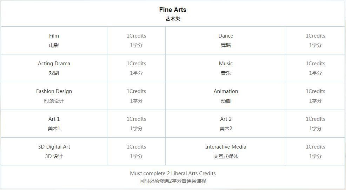Click the Art 1 course label
Viewport: 346px width, 190px height.
coord(54,119)
